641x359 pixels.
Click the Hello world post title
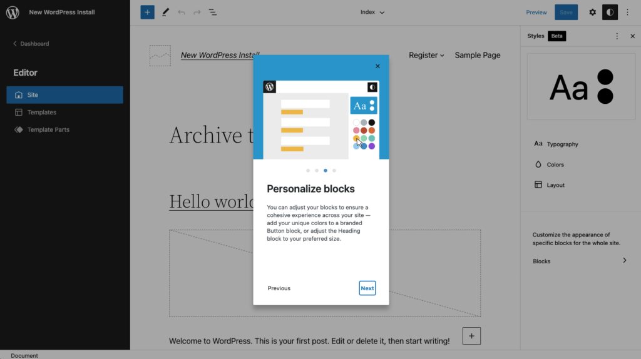(211, 201)
